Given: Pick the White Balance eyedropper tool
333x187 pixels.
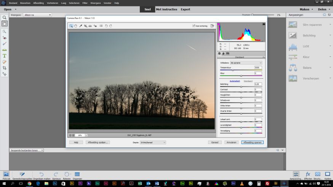Looking at the screenshot, I should [81, 26].
